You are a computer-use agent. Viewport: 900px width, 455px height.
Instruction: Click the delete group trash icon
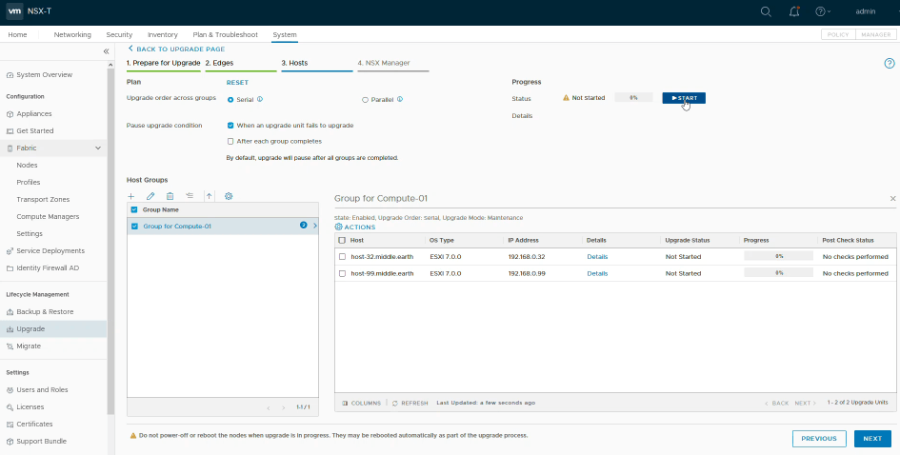(170, 196)
